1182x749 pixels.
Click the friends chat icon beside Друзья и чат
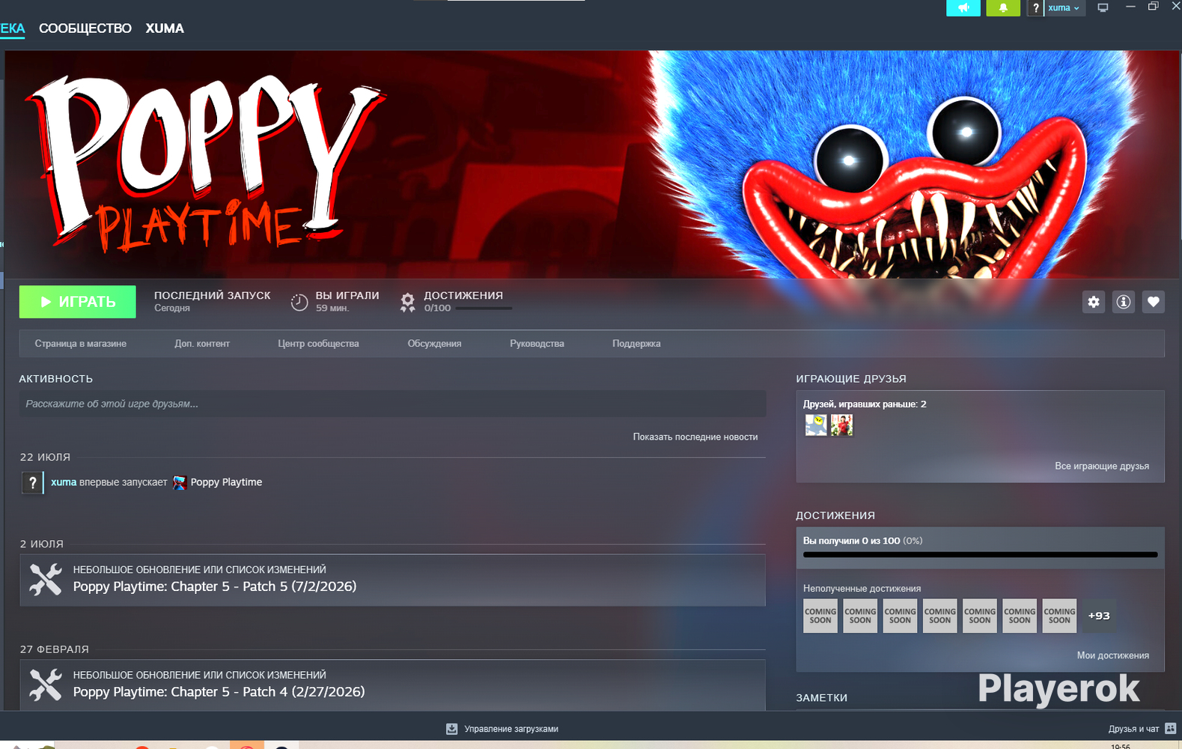(1171, 729)
